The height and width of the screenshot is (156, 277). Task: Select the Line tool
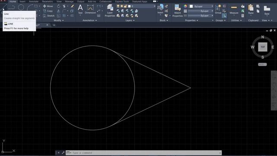click(x=3, y=7)
